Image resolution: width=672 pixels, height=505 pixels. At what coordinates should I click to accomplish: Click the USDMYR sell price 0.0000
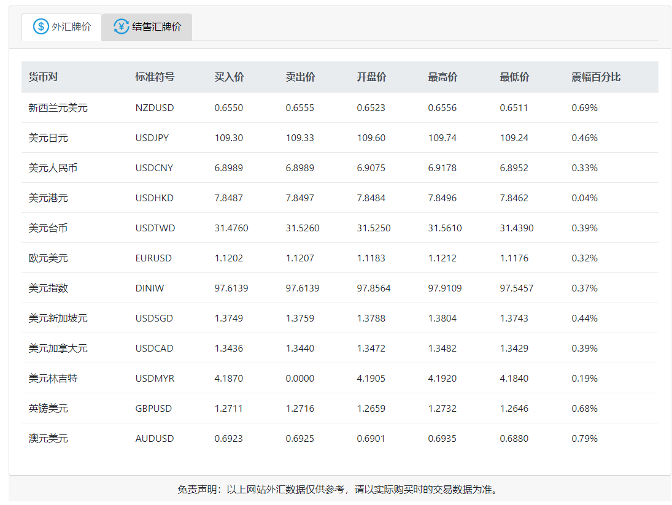click(x=300, y=378)
